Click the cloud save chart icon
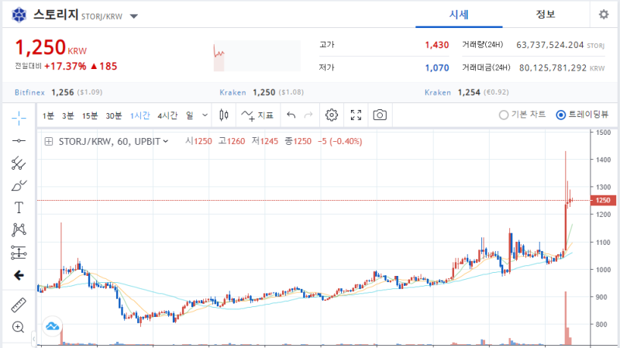 [52, 326]
